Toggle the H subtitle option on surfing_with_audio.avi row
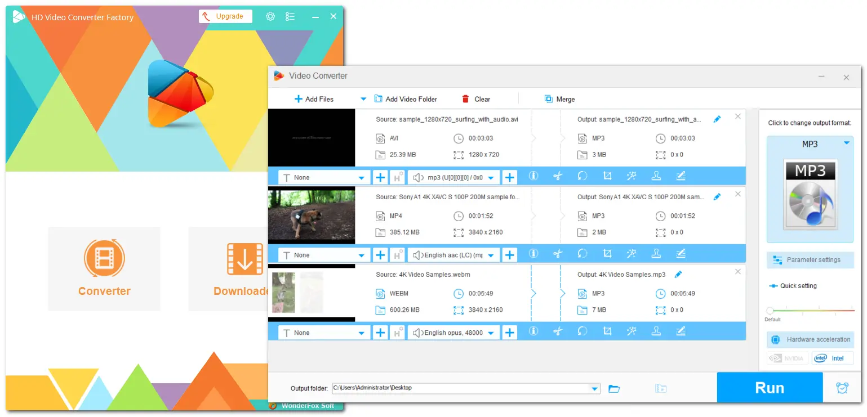This screenshot has height=417, width=867. click(398, 177)
